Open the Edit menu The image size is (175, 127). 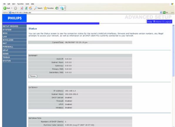tap(9, 4)
